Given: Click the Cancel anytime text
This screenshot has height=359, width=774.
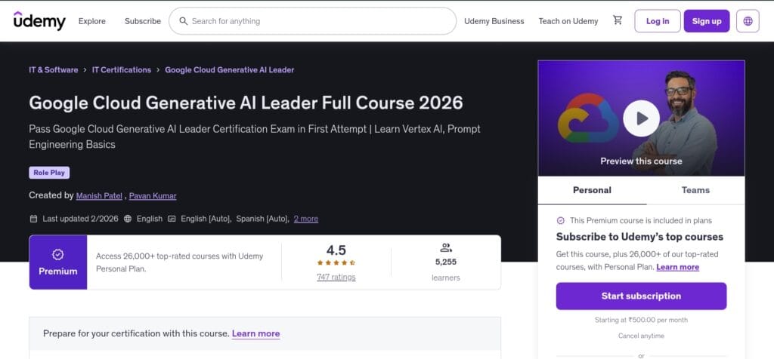Looking at the screenshot, I should coord(641,336).
